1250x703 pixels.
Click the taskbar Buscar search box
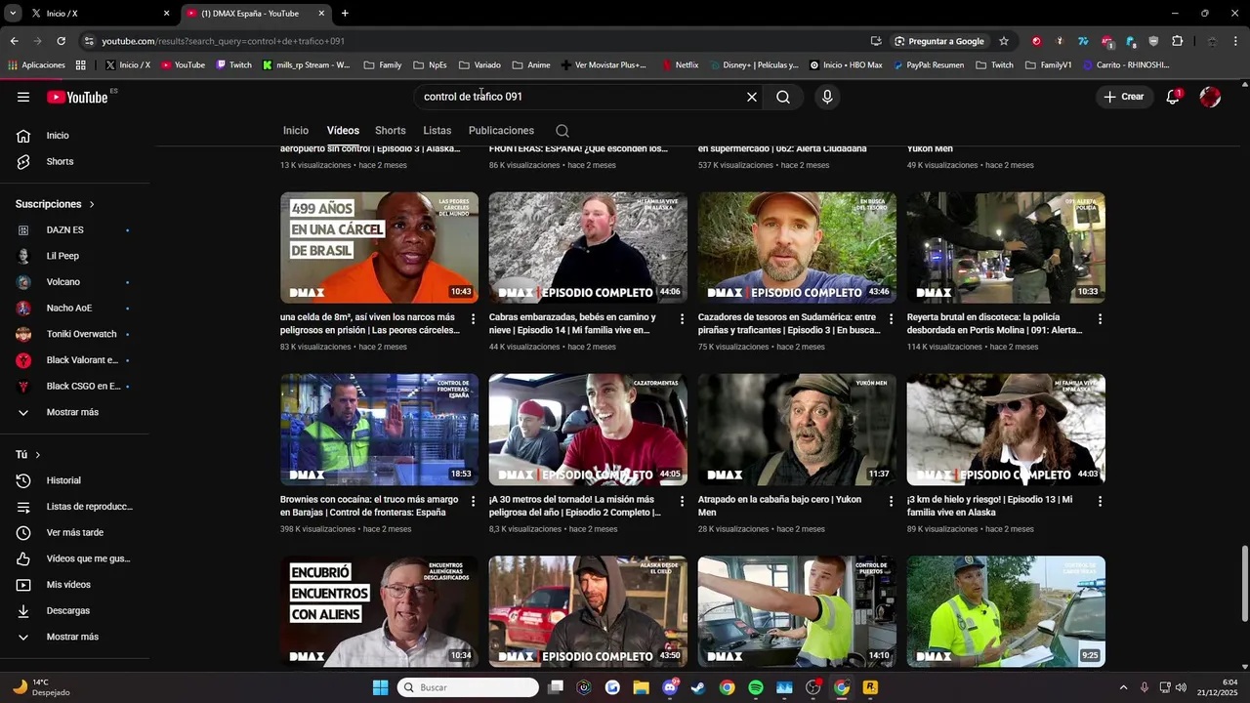(x=469, y=687)
